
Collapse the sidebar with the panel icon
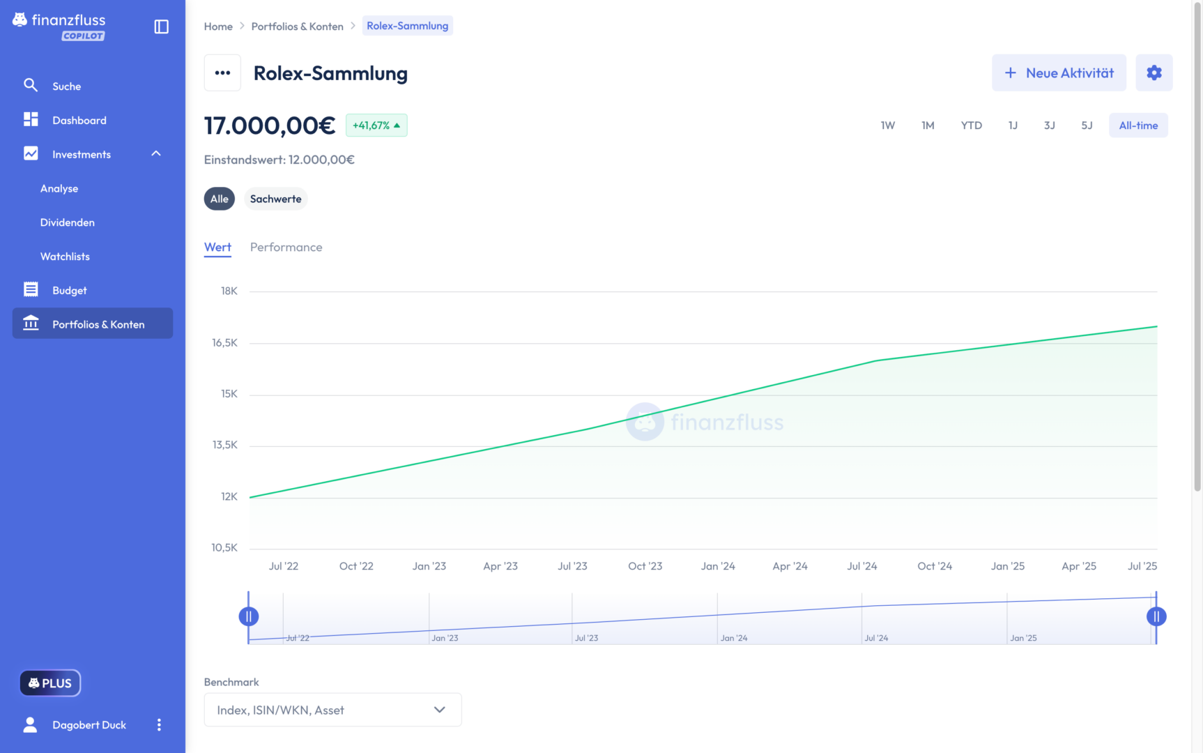161,26
